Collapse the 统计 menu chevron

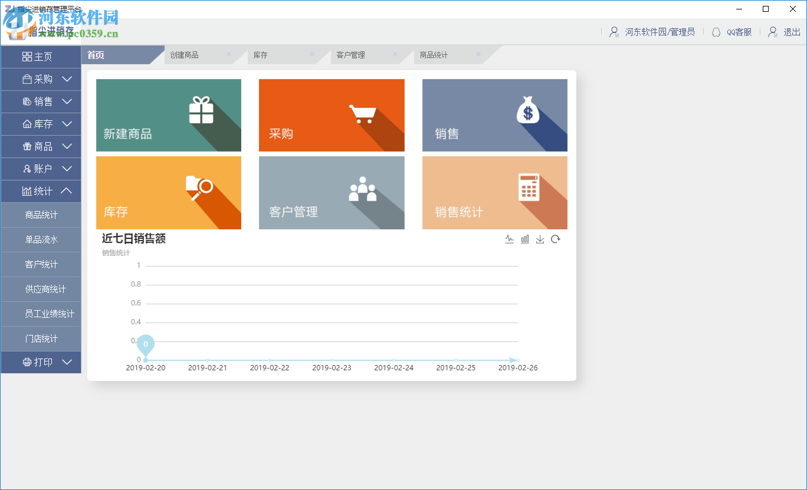pyautogui.click(x=67, y=191)
